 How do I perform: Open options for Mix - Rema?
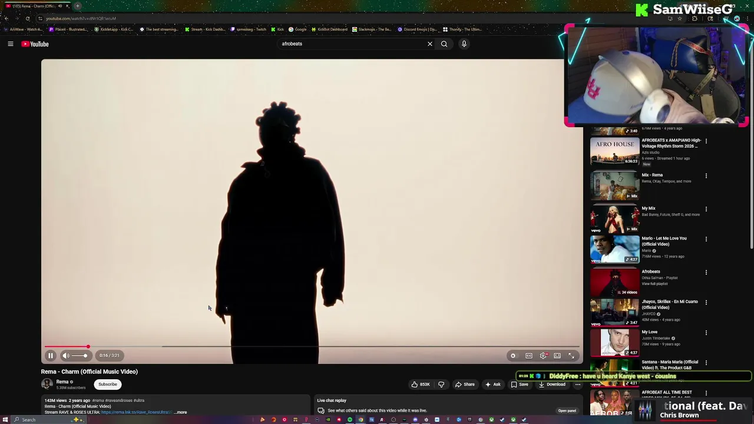pyautogui.click(x=706, y=175)
